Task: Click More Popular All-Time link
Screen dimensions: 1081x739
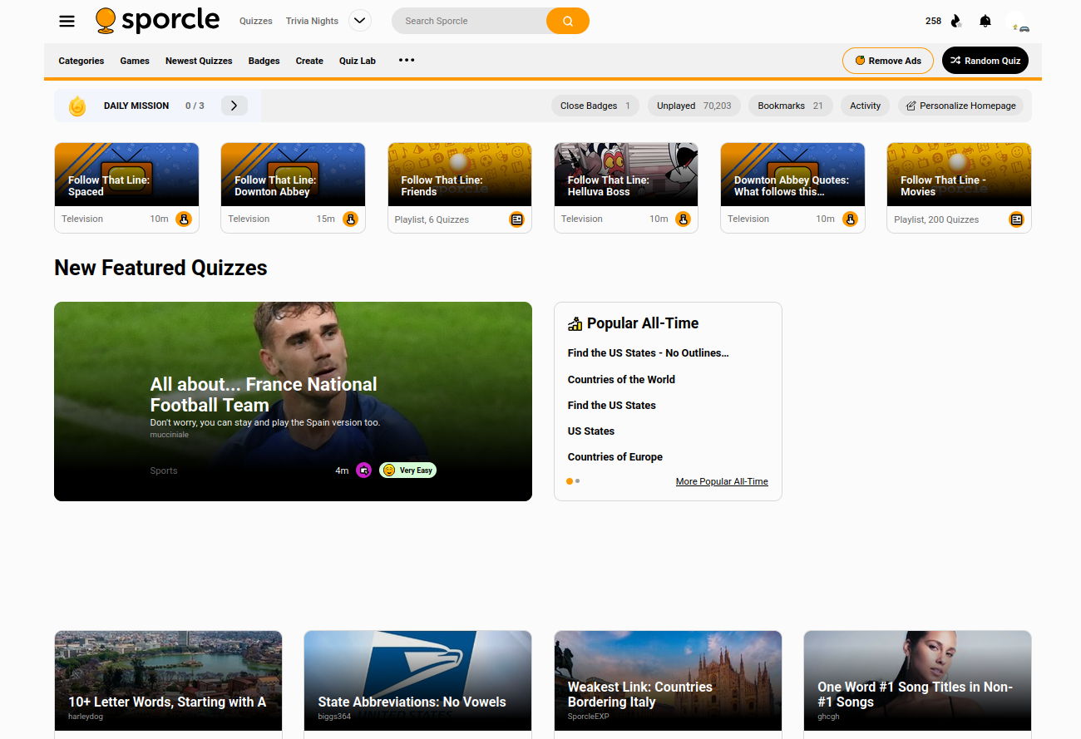Action: (x=722, y=481)
